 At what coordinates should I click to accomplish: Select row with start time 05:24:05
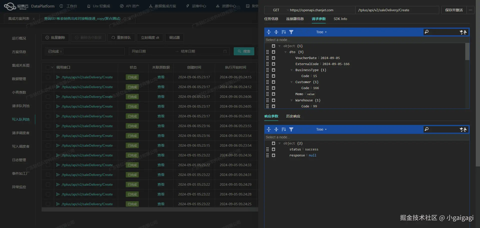48,106
